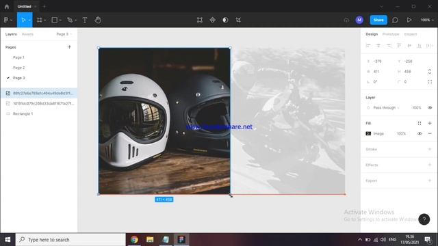Click independent corners icon

click(430, 82)
